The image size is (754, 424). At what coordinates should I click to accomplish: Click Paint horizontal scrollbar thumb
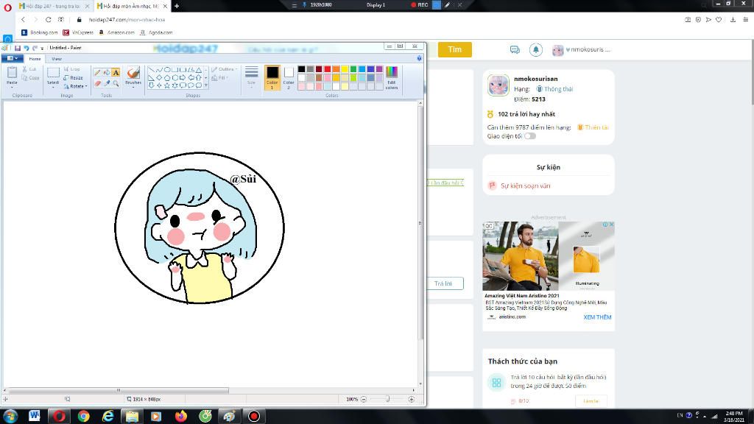pos(119,390)
